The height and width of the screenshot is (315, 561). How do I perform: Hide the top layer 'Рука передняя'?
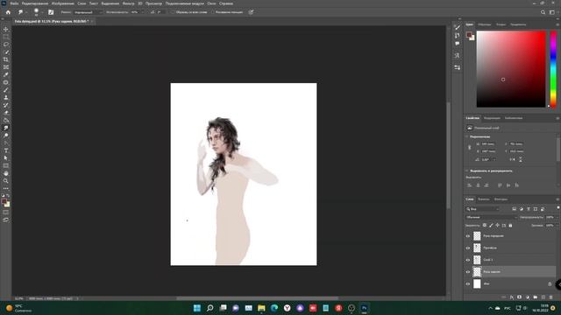tap(467, 236)
